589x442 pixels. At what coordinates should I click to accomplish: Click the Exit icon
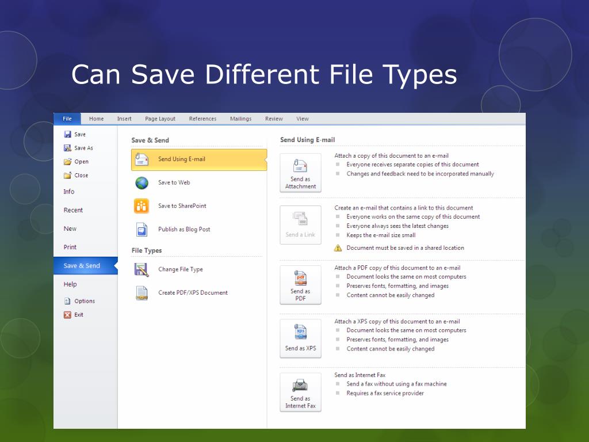67,315
